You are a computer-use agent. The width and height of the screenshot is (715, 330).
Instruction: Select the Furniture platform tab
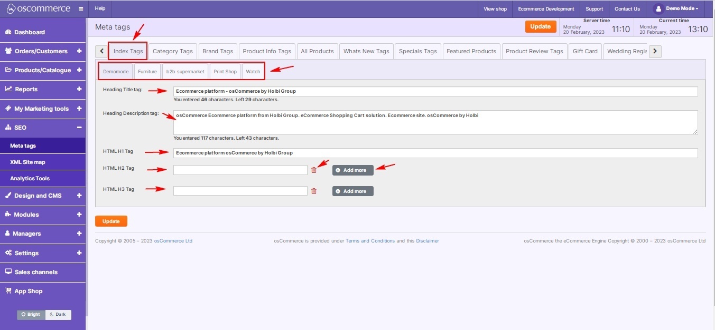click(x=147, y=72)
